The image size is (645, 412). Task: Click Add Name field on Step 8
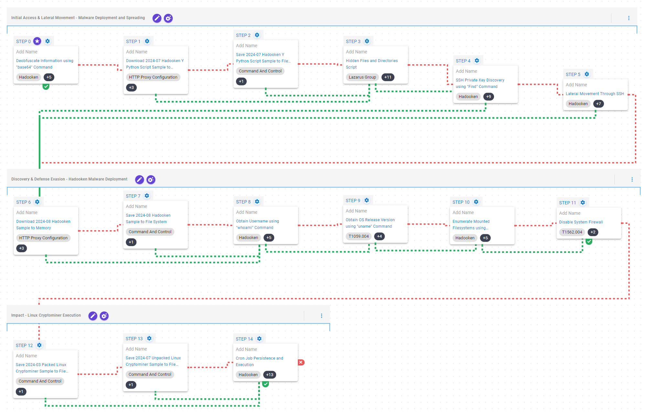(x=247, y=212)
